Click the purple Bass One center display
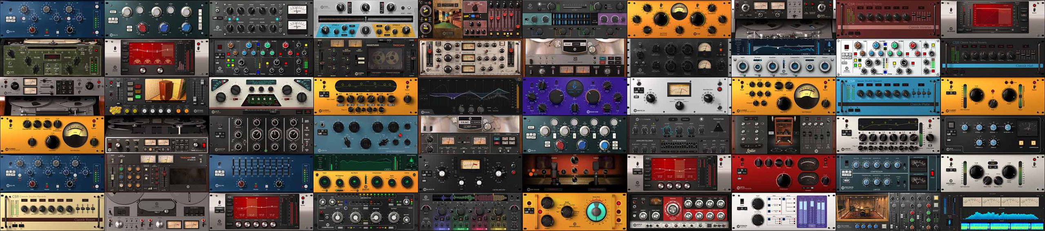1045x231 pixels. [x=575, y=89]
